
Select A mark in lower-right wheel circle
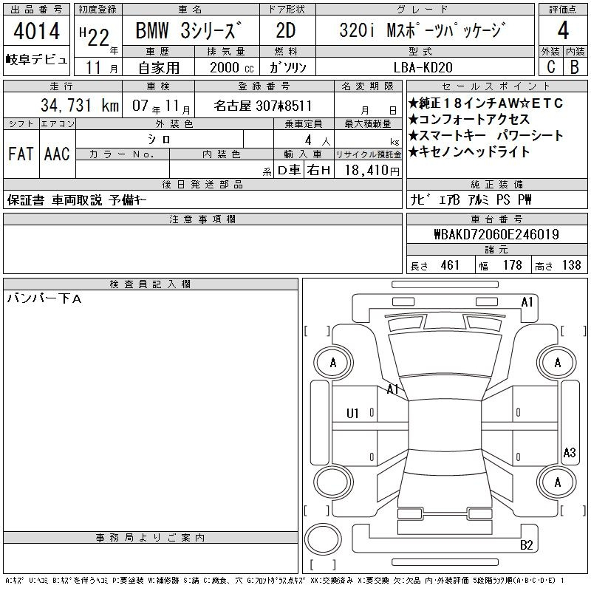click(557, 482)
